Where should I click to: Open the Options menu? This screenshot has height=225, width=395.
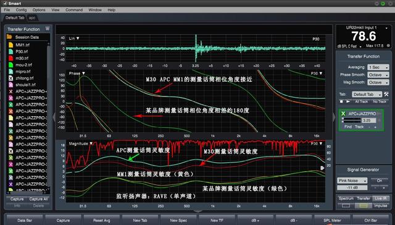point(39,10)
